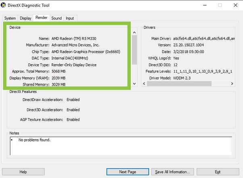Click Drivers panel scroll right arrow

[232, 84]
